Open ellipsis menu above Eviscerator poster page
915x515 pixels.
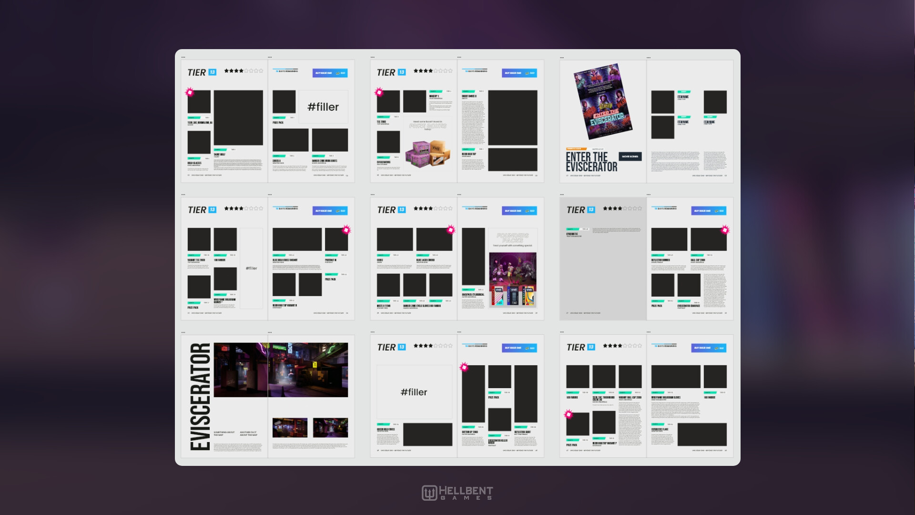point(562,58)
